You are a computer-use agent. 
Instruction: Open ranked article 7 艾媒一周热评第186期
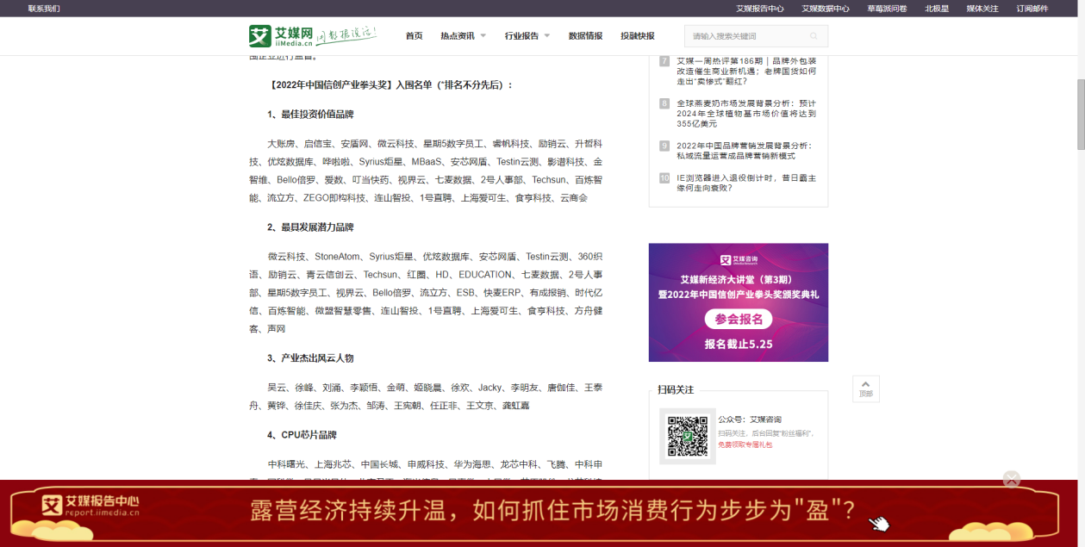coord(746,71)
